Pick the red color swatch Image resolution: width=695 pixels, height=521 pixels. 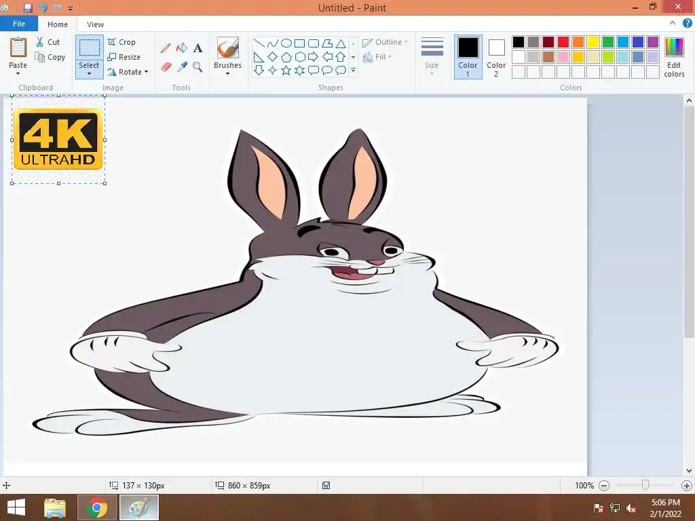(x=563, y=42)
